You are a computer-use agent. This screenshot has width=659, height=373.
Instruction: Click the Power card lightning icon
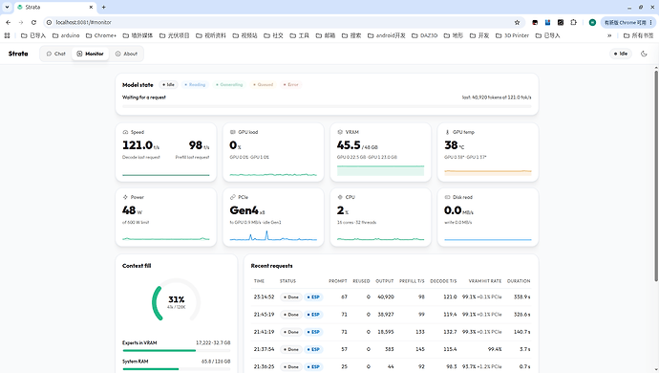click(x=125, y=197)
